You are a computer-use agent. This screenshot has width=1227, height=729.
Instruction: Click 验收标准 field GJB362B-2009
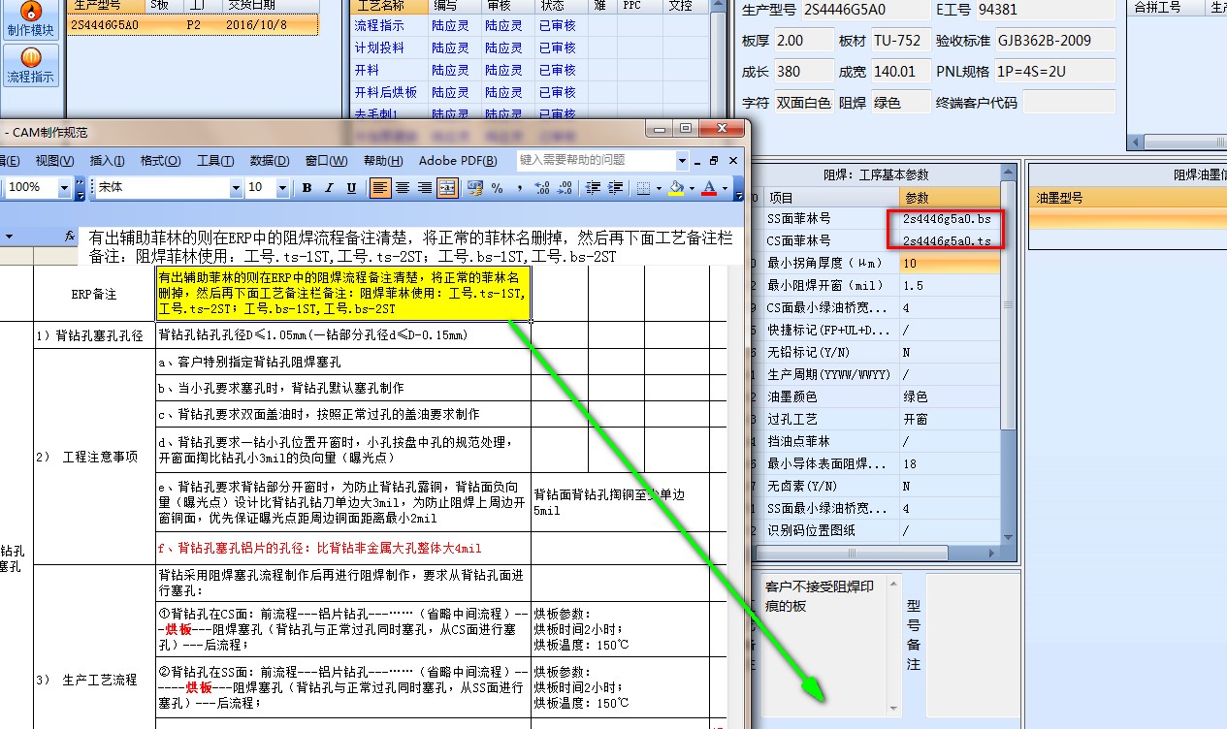[x=1055, y=41]
